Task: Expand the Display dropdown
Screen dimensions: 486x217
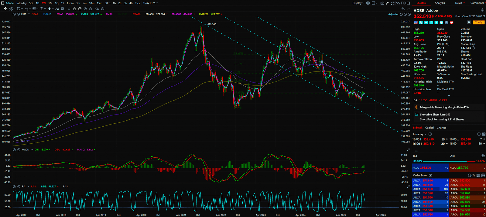Action: (x=358, y=3)
